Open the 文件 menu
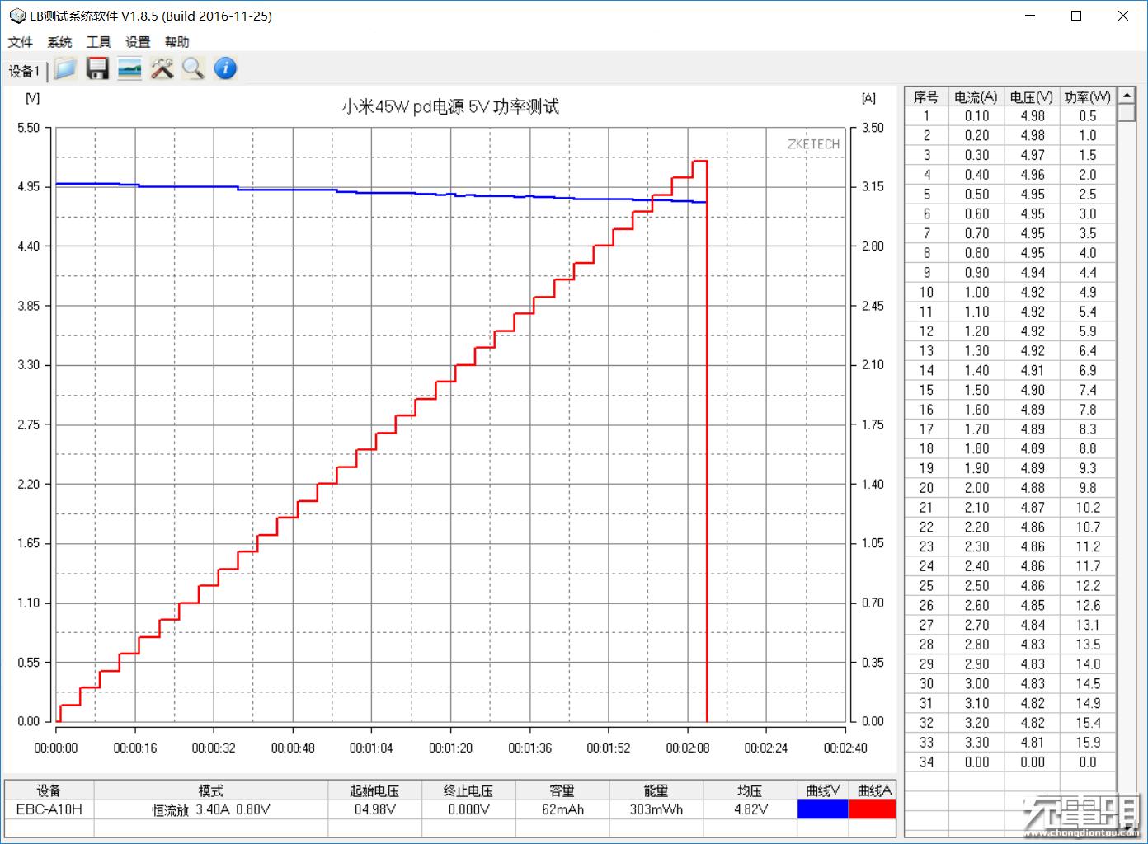The image size is (1148, 844). coord(21,42)
